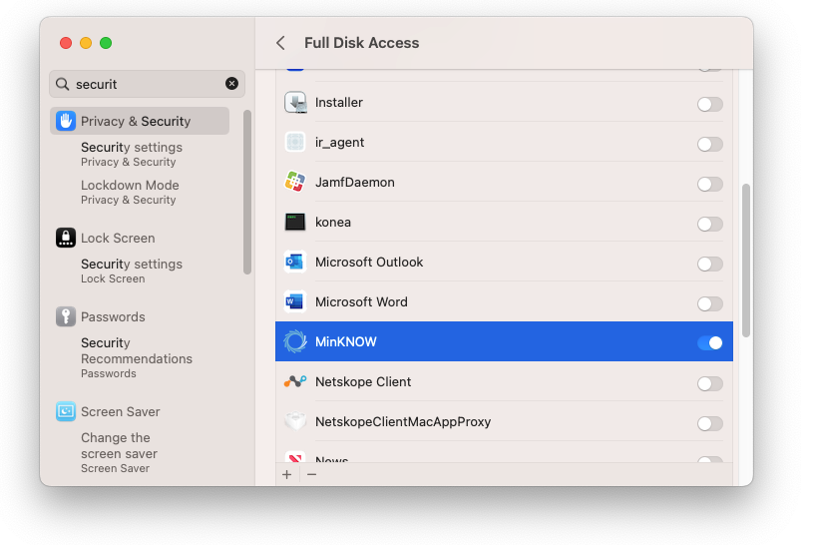Toggle Full Disk Access for JamfDaemon
Image resolution: width=819 pixels, height=545 pixels.
[x=709, y=184]
